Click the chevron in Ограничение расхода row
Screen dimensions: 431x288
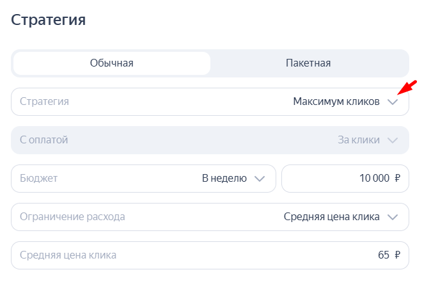pos(393,217)
